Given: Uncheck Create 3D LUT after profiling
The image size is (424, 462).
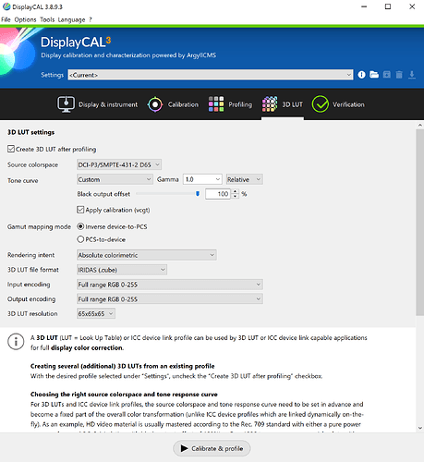Looking at the screenshot, I should tap(11, 149).
